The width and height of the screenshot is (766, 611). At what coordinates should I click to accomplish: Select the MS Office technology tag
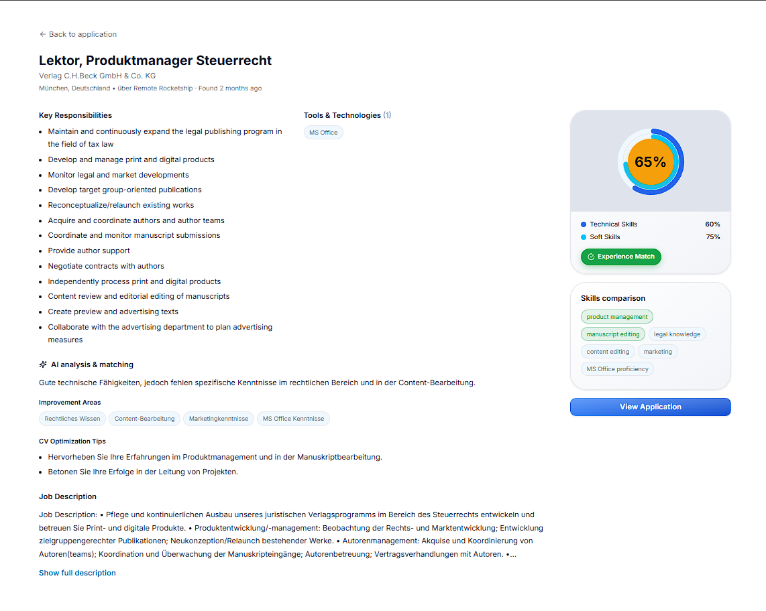click(x=323, y=132)
